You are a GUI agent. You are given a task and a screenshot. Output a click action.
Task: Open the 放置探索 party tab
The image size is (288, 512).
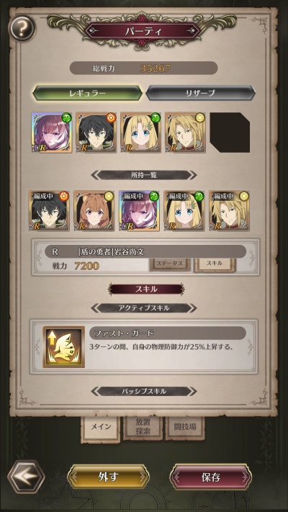[x=143, y=428]
